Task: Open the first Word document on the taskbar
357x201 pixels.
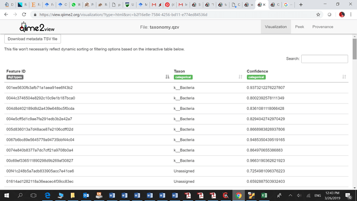Action: (x=112, y=195)
